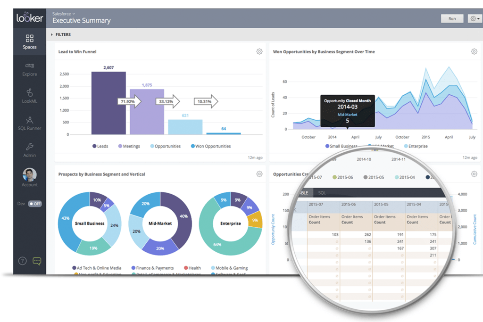Viewport: 483px width, 322px height.
Task: Open Prospects by Business Segment tile gear
Action: pyautogui.click(x=259, y=174)
